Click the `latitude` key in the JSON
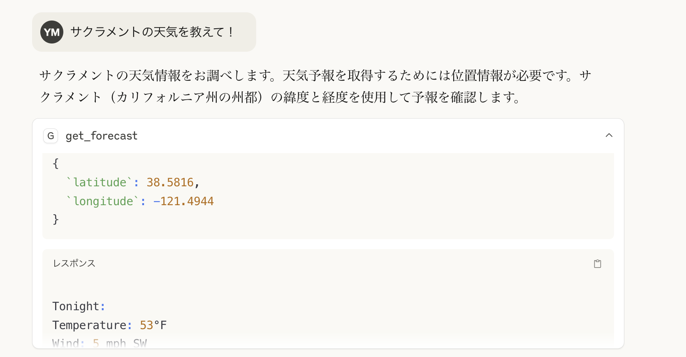This screenshot has height=357, width=686. point(100,182)
